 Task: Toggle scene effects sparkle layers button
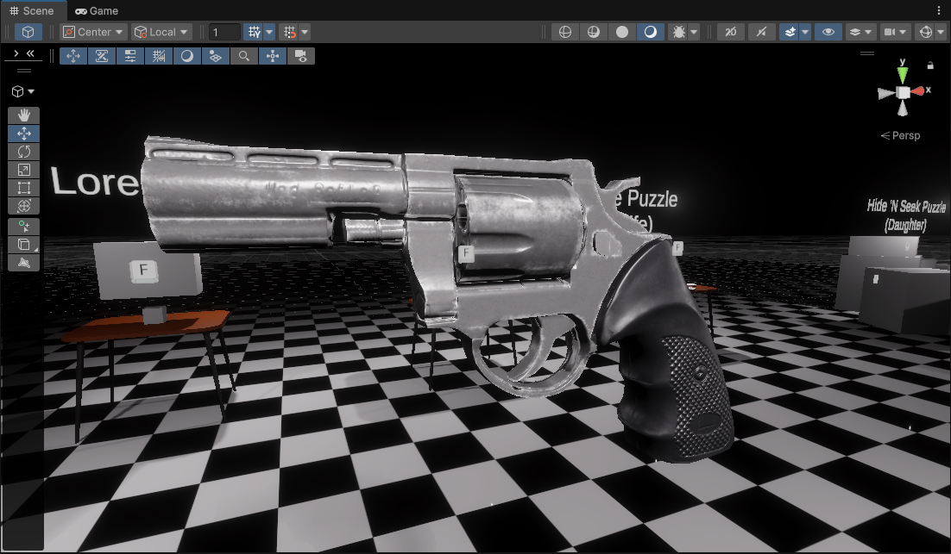pos(790,32)
